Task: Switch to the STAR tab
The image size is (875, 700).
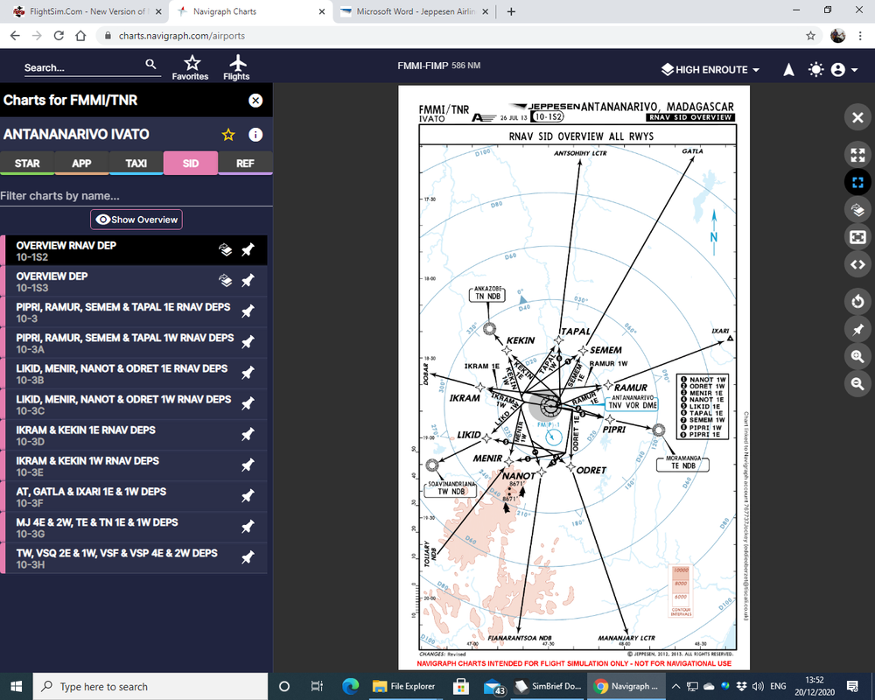Action: coord(27,164)
